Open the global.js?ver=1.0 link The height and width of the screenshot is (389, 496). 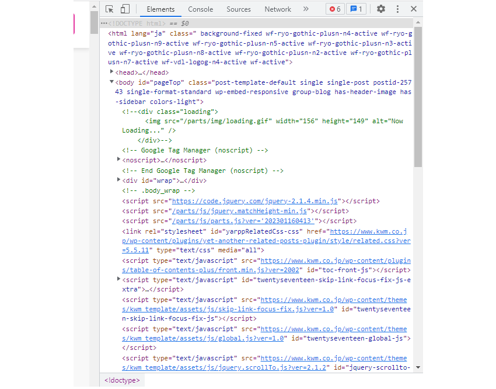[264, 334]
